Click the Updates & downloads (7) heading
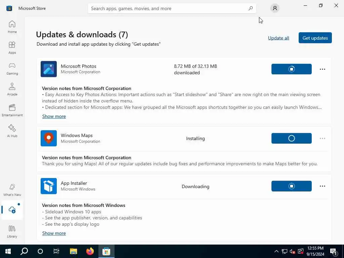The height and width of the screenshot is (258, 344). (82, 35)
